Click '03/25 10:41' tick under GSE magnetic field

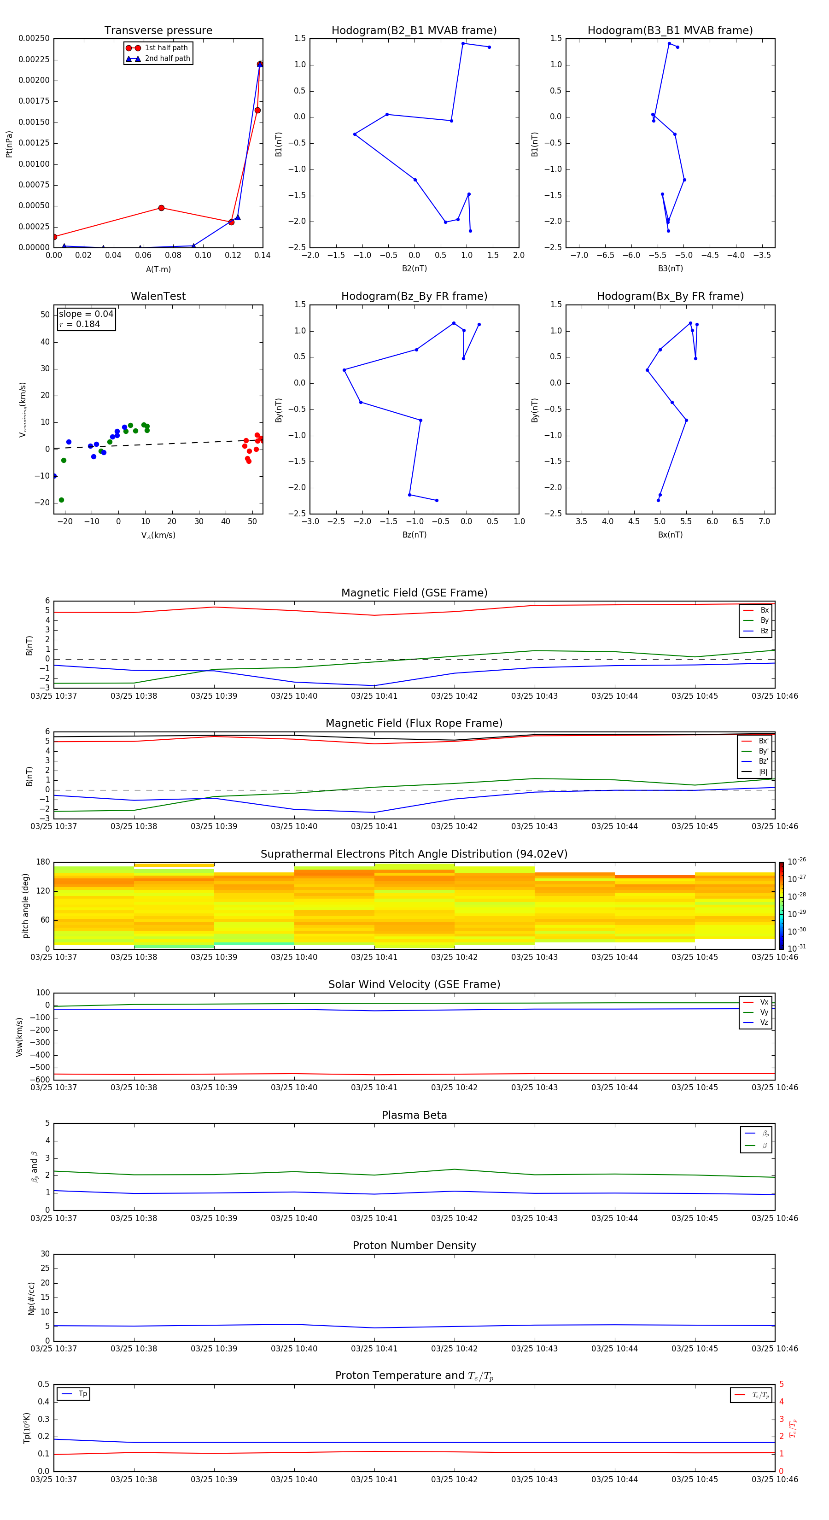point(374,696)
